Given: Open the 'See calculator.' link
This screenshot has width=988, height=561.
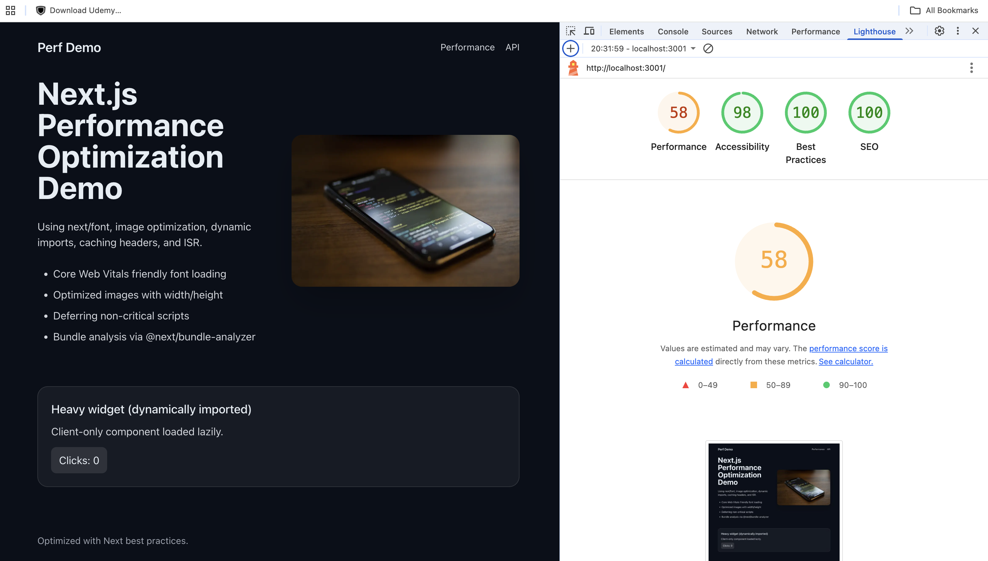Looking at the screenshot, I should [x=846, y=361].
